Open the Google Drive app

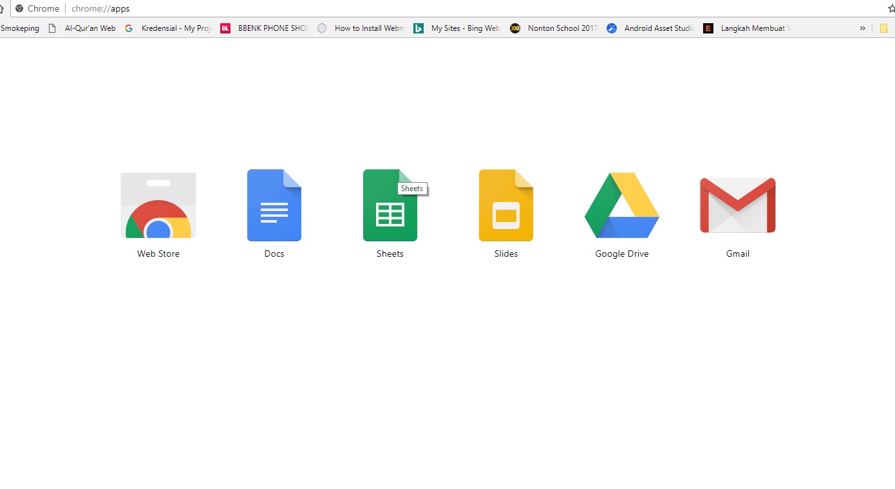click(621, 206)
